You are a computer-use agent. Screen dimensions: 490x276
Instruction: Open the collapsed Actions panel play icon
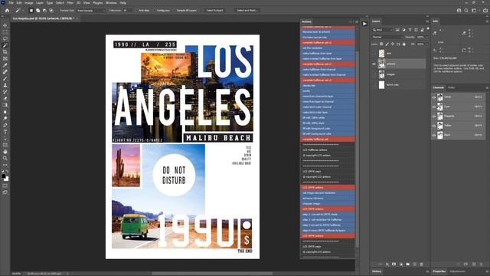[x=364, y=24]
